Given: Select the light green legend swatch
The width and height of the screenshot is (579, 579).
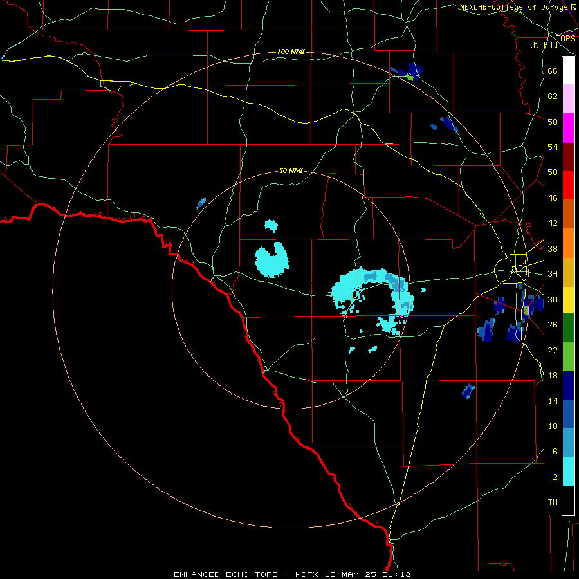Looking at the screenshot, I should [568, 356].
